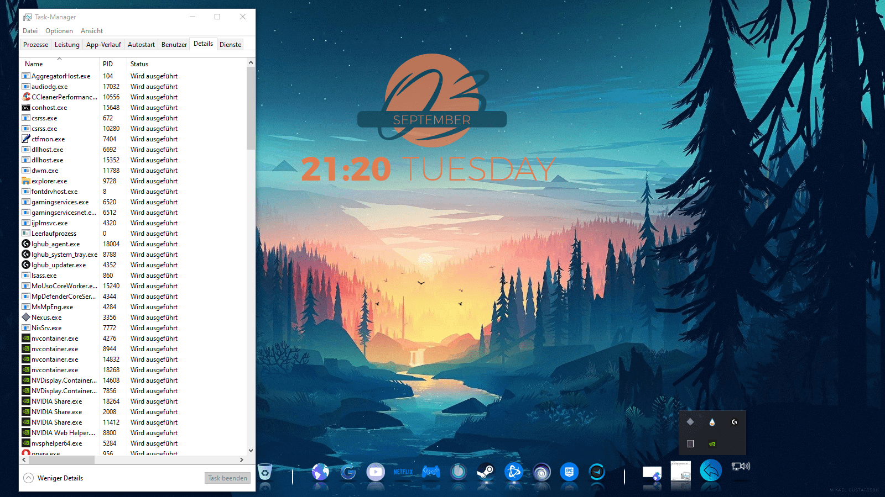Click the Status column header
Image resolution: width=885 pixels, height=497 pixels.
(x=139, y=64)
